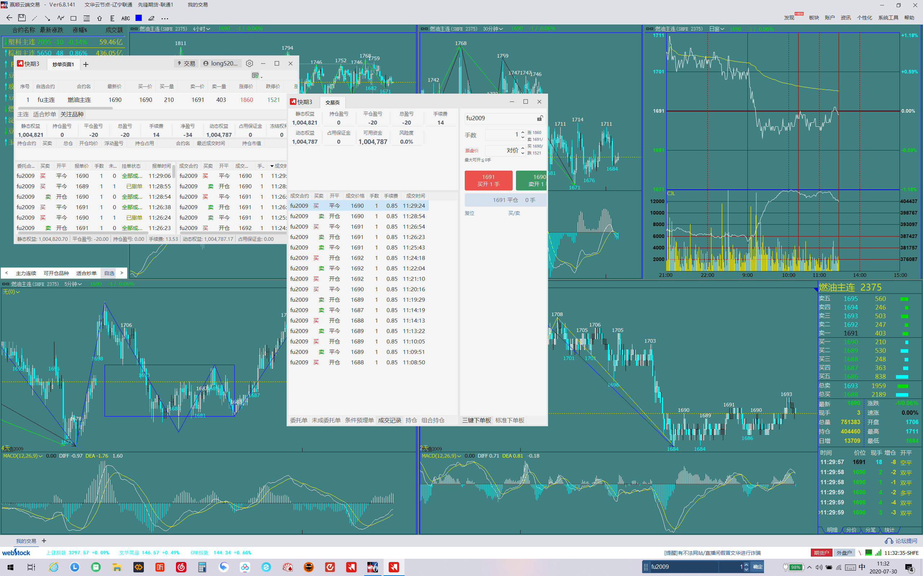Click the 确定 button in bottom order bar
Screen dimensions: 923x576
[x=758, y=567]
